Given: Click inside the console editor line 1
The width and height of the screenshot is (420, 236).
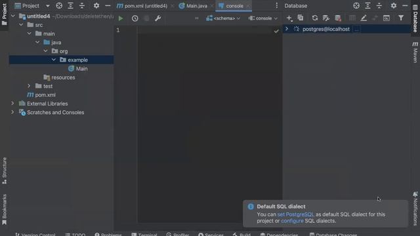Looking at the screenshot, I should click(206, 30).
